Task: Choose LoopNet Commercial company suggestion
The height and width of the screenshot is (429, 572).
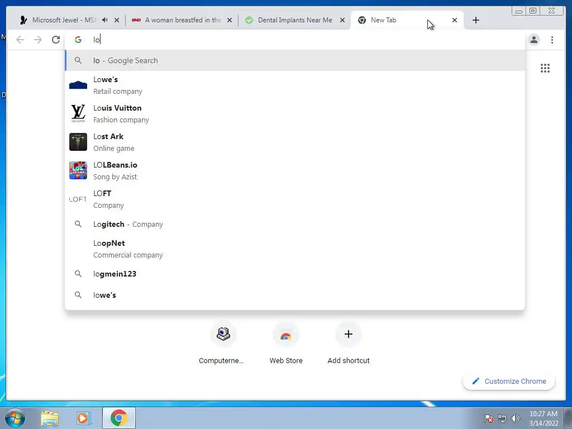Action: (295, 249)
